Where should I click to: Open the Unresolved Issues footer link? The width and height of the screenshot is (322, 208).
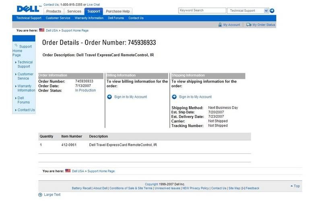[167, 188]
